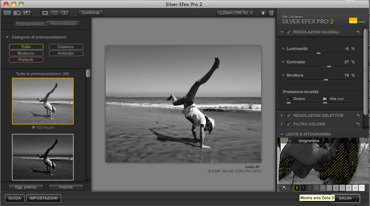Toggle the zone system checkbox below the loupe
Viewport: 370px width, 206px height.
click(x=284, y=188)
